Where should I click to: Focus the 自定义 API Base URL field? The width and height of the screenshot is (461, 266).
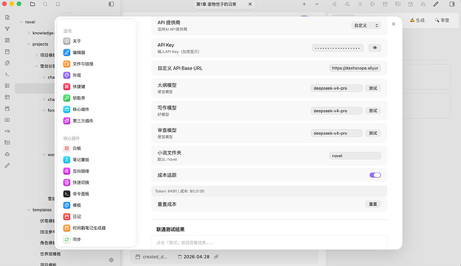(355, 68)
